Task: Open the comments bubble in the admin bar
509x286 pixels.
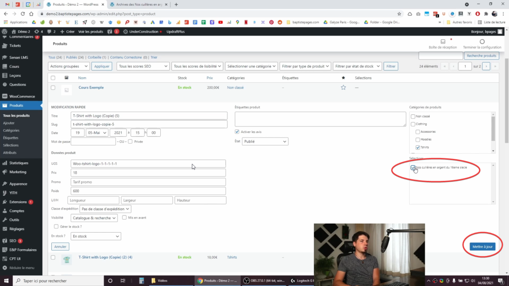Action: pyautogui.click(x=51, y=31)
